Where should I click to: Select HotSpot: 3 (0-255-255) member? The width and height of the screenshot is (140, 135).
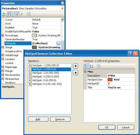pos(50,73)
